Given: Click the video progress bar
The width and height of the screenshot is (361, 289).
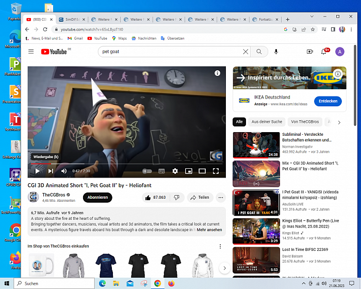Looking at the screenshot, I should tap(127, 164).
